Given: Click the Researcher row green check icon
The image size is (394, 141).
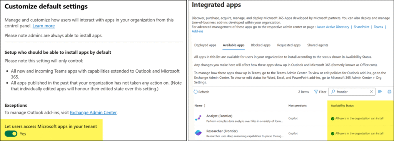Looking at the screenshot, I should (x=332, y=133).
